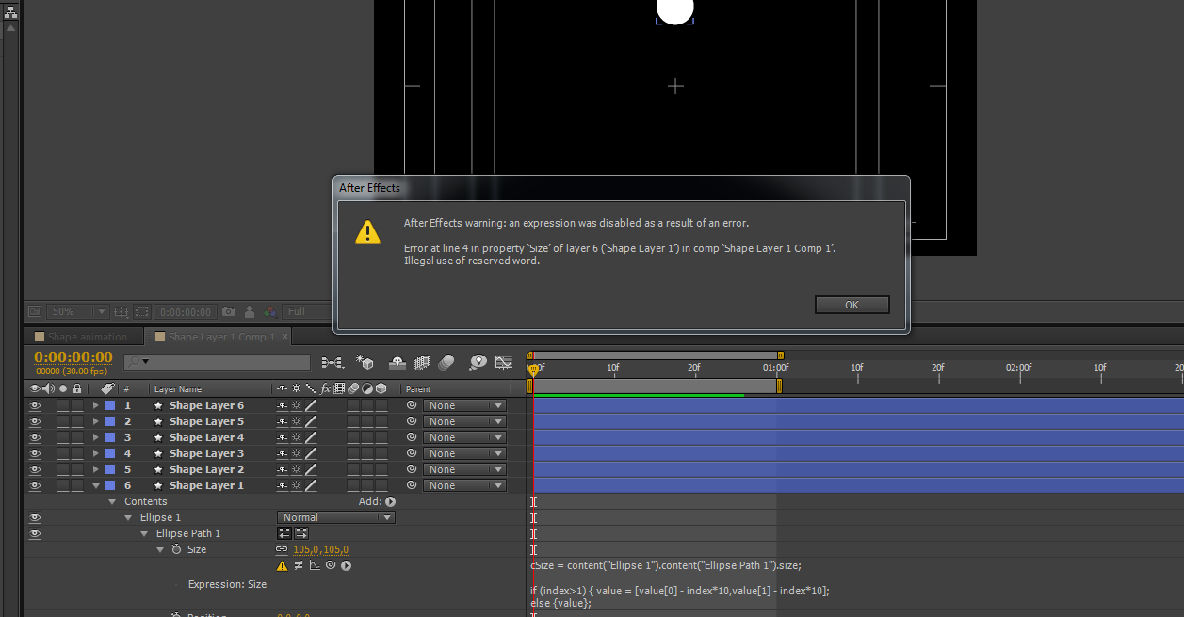Viewport: 1184px width, 617px height.
Task: Hide Shape Layer 4 with eye toggle
Action: 35,438
